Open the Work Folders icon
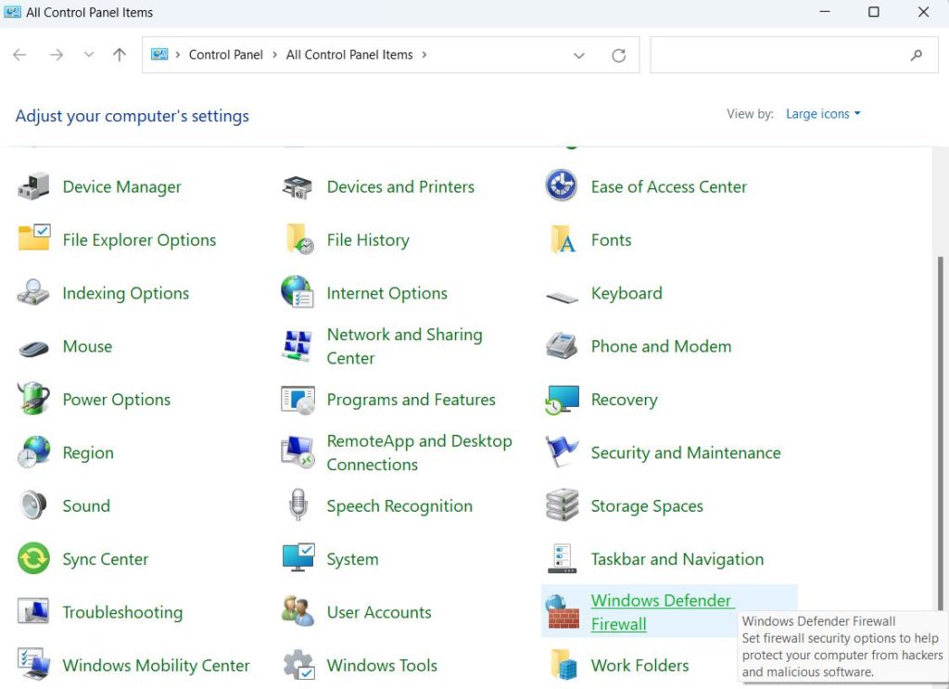This screenshot has height=689, width=949. click(563, 665)
